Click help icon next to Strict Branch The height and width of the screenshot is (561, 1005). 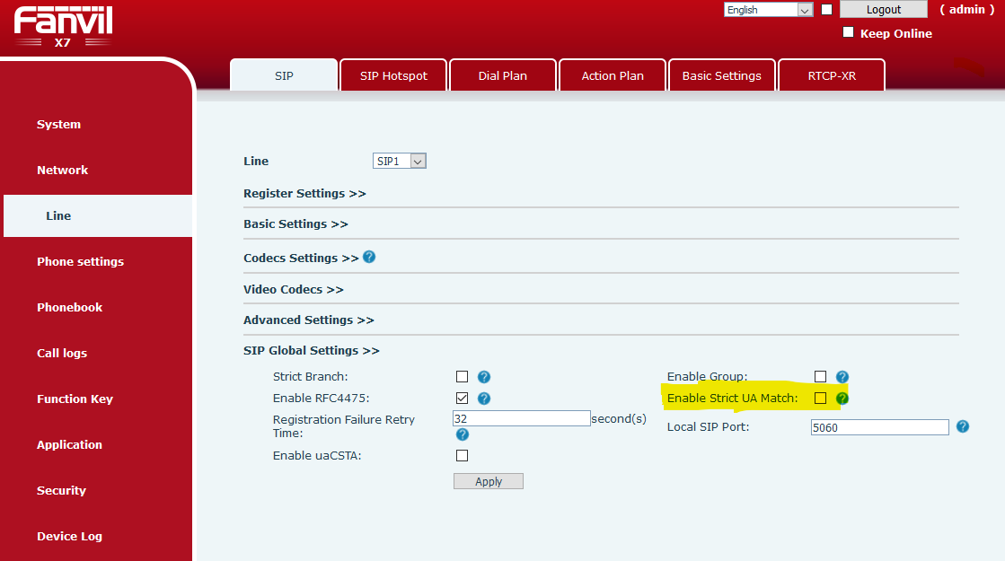(x=484, y=377)
